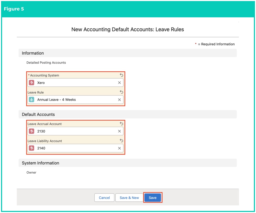Click the Annual Leave rule icon

tap(31, 100)
